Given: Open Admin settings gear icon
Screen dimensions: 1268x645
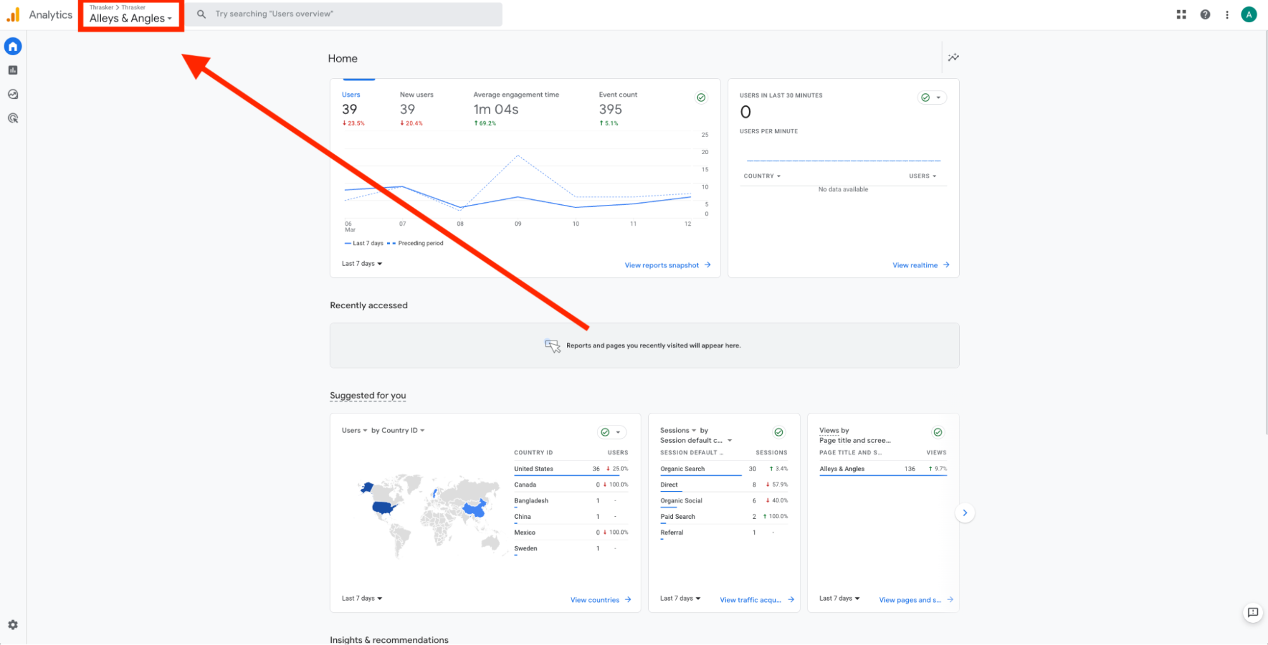Looking at the screenshot, I should click(13, 625).
